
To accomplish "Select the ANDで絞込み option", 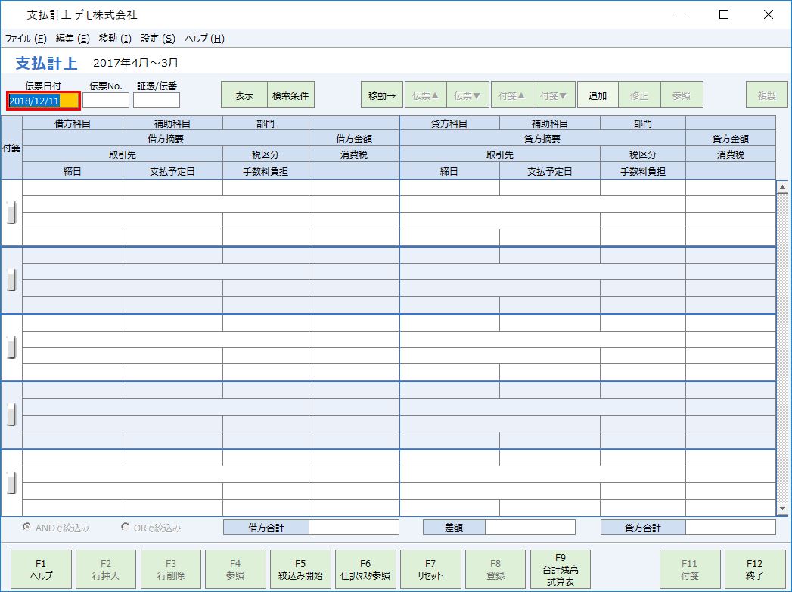I will point(27,527).
